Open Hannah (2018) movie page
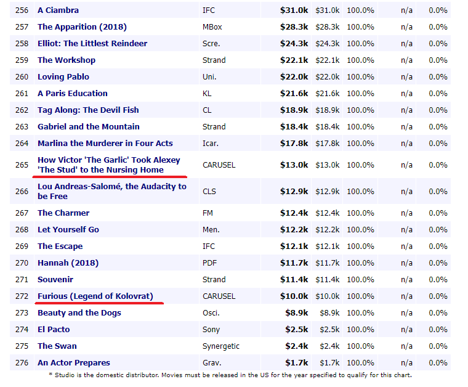The height and width of the screenshot is (387, 468). [67, 263]
